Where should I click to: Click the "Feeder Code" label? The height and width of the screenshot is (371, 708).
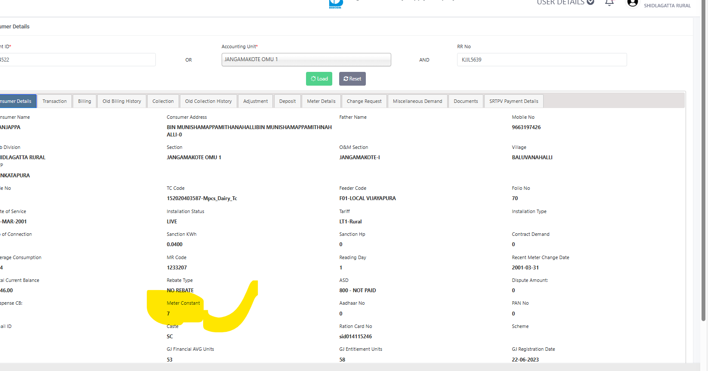[353, 188]
